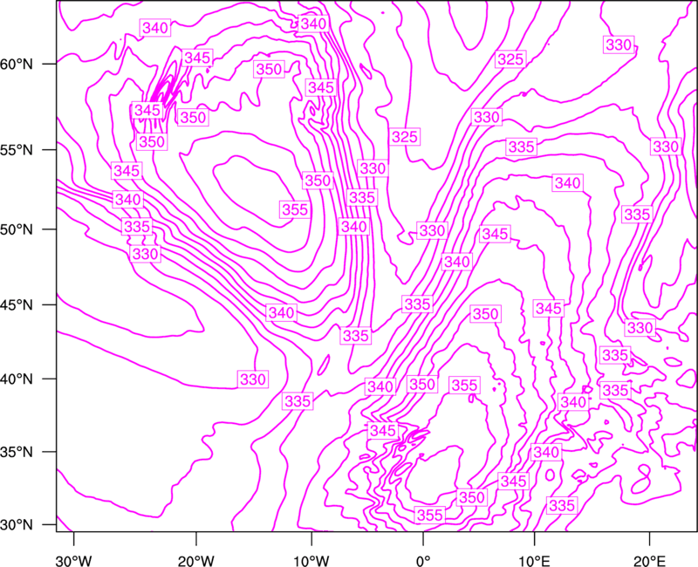Click the 330 contour label in top-right corner
Viewport: 698px width, 567px height.
619,44
